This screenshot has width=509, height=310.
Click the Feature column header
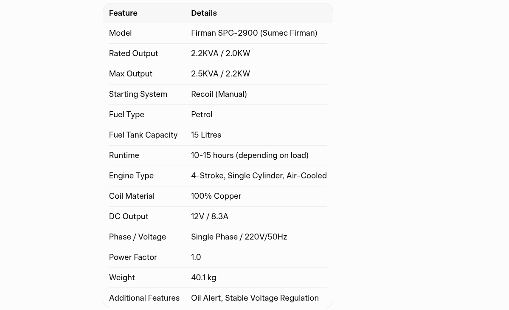123,13
